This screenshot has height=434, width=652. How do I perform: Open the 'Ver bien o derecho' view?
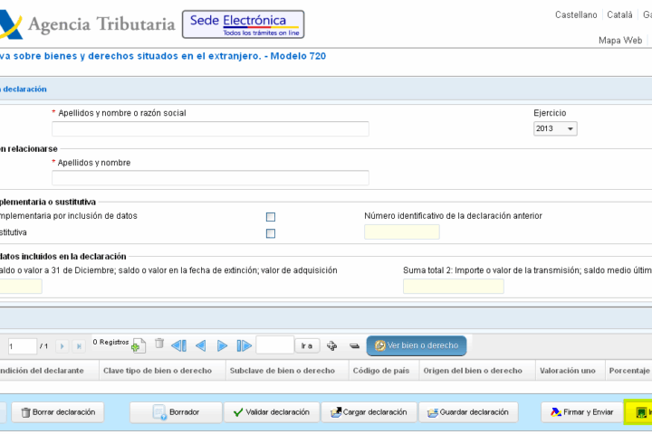click(x=417, y=345)
